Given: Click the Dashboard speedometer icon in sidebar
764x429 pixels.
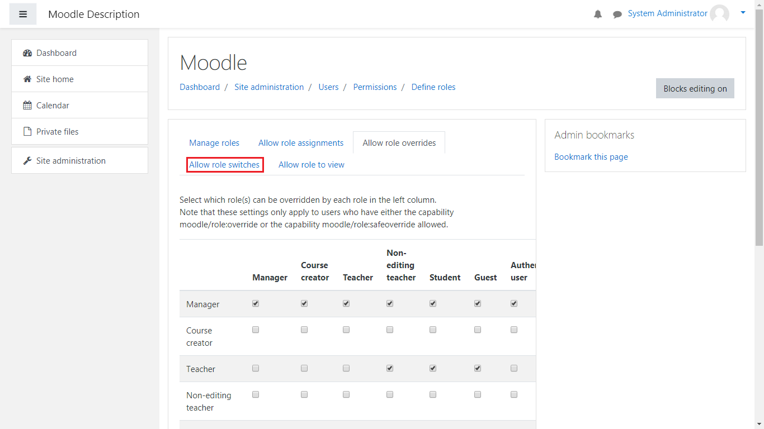Looking at the screenshot, I should pos(27,53).
